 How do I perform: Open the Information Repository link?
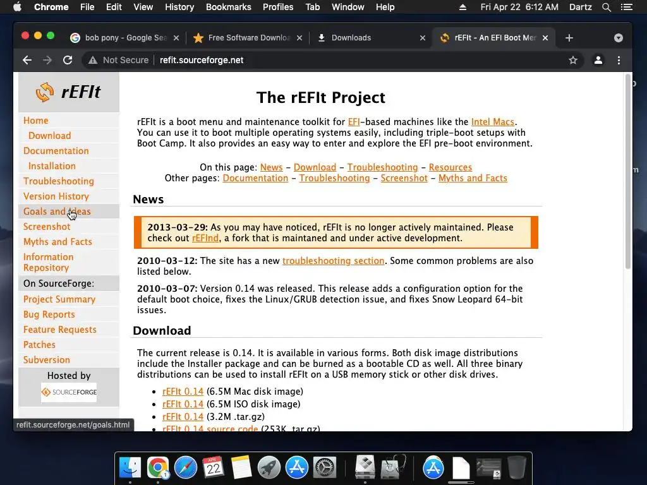[x=48, y=262]
